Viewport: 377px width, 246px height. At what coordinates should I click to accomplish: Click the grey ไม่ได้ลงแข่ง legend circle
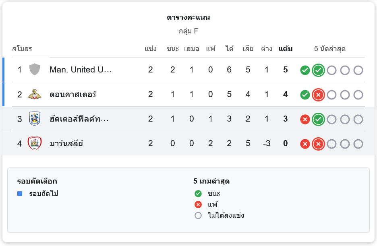point(198,215)
